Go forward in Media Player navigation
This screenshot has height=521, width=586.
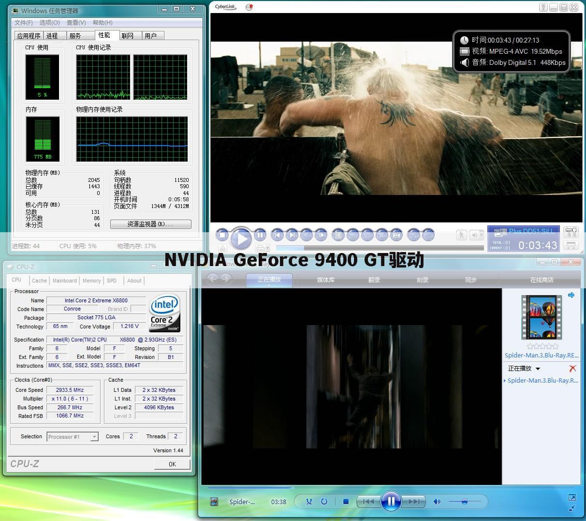(225, 279)
